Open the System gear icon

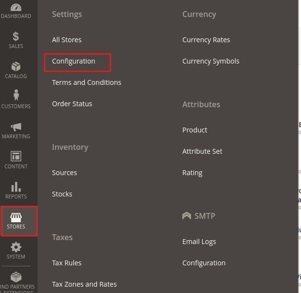click(x=16, y=247)
